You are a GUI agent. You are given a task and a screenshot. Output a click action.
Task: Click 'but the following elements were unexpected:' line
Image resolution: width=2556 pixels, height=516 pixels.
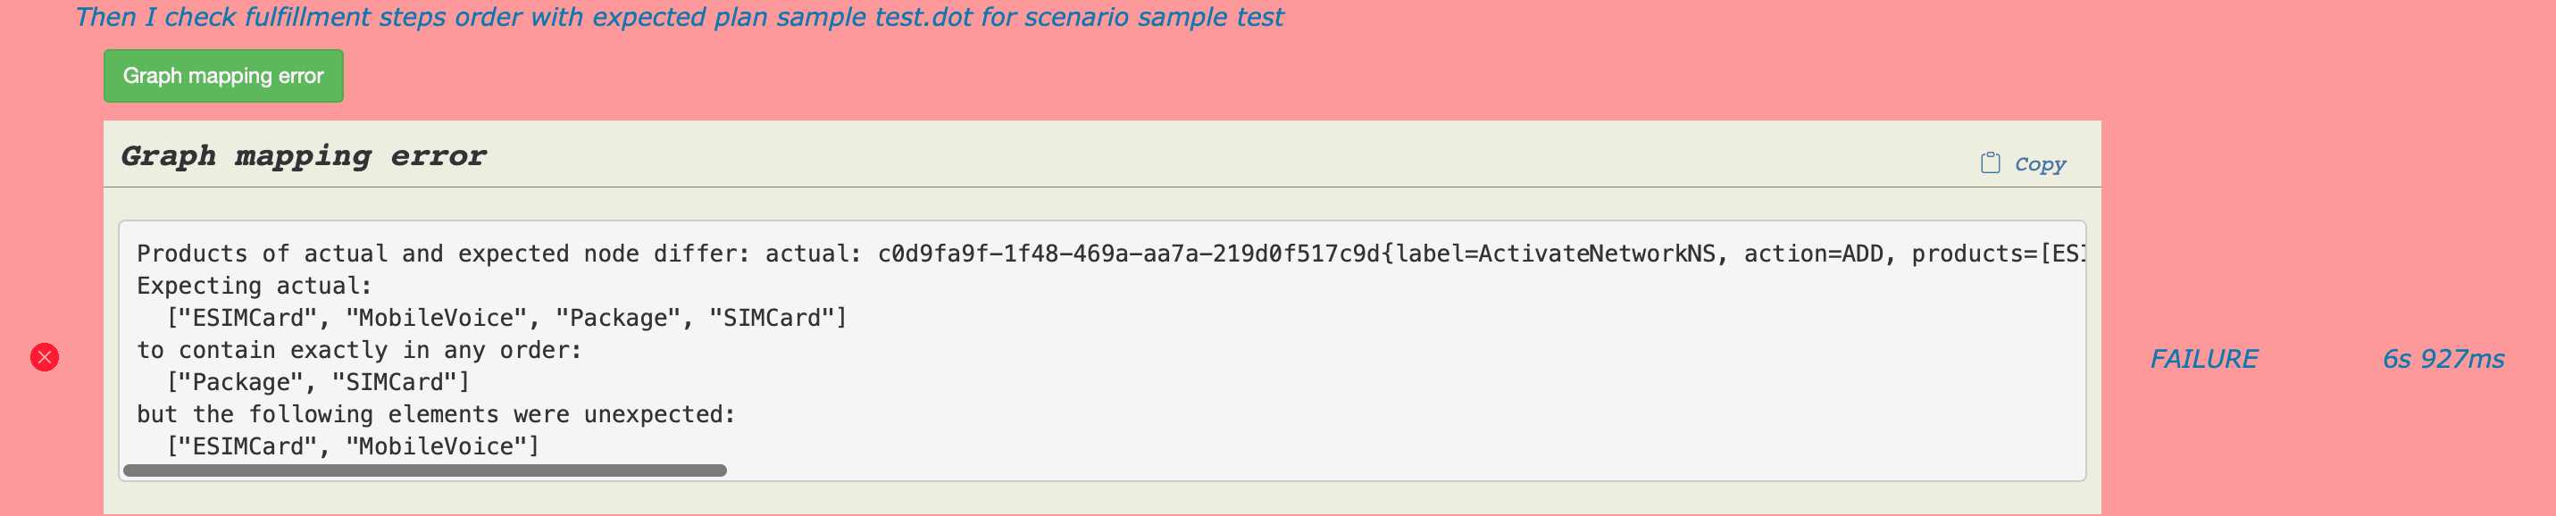pos(437,415)
